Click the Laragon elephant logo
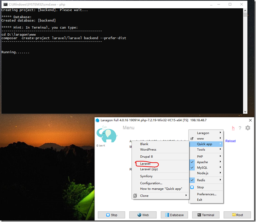 107,134
